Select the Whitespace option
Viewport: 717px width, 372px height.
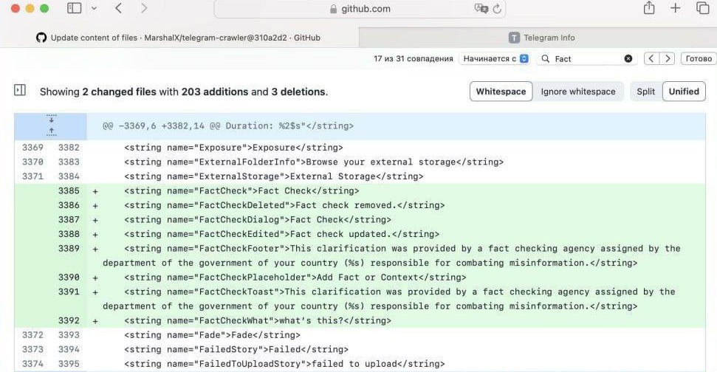501,92
